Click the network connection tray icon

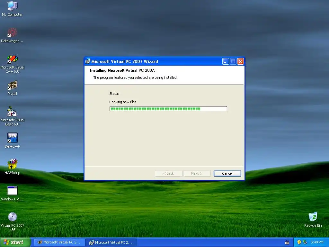tap(305, 242)
